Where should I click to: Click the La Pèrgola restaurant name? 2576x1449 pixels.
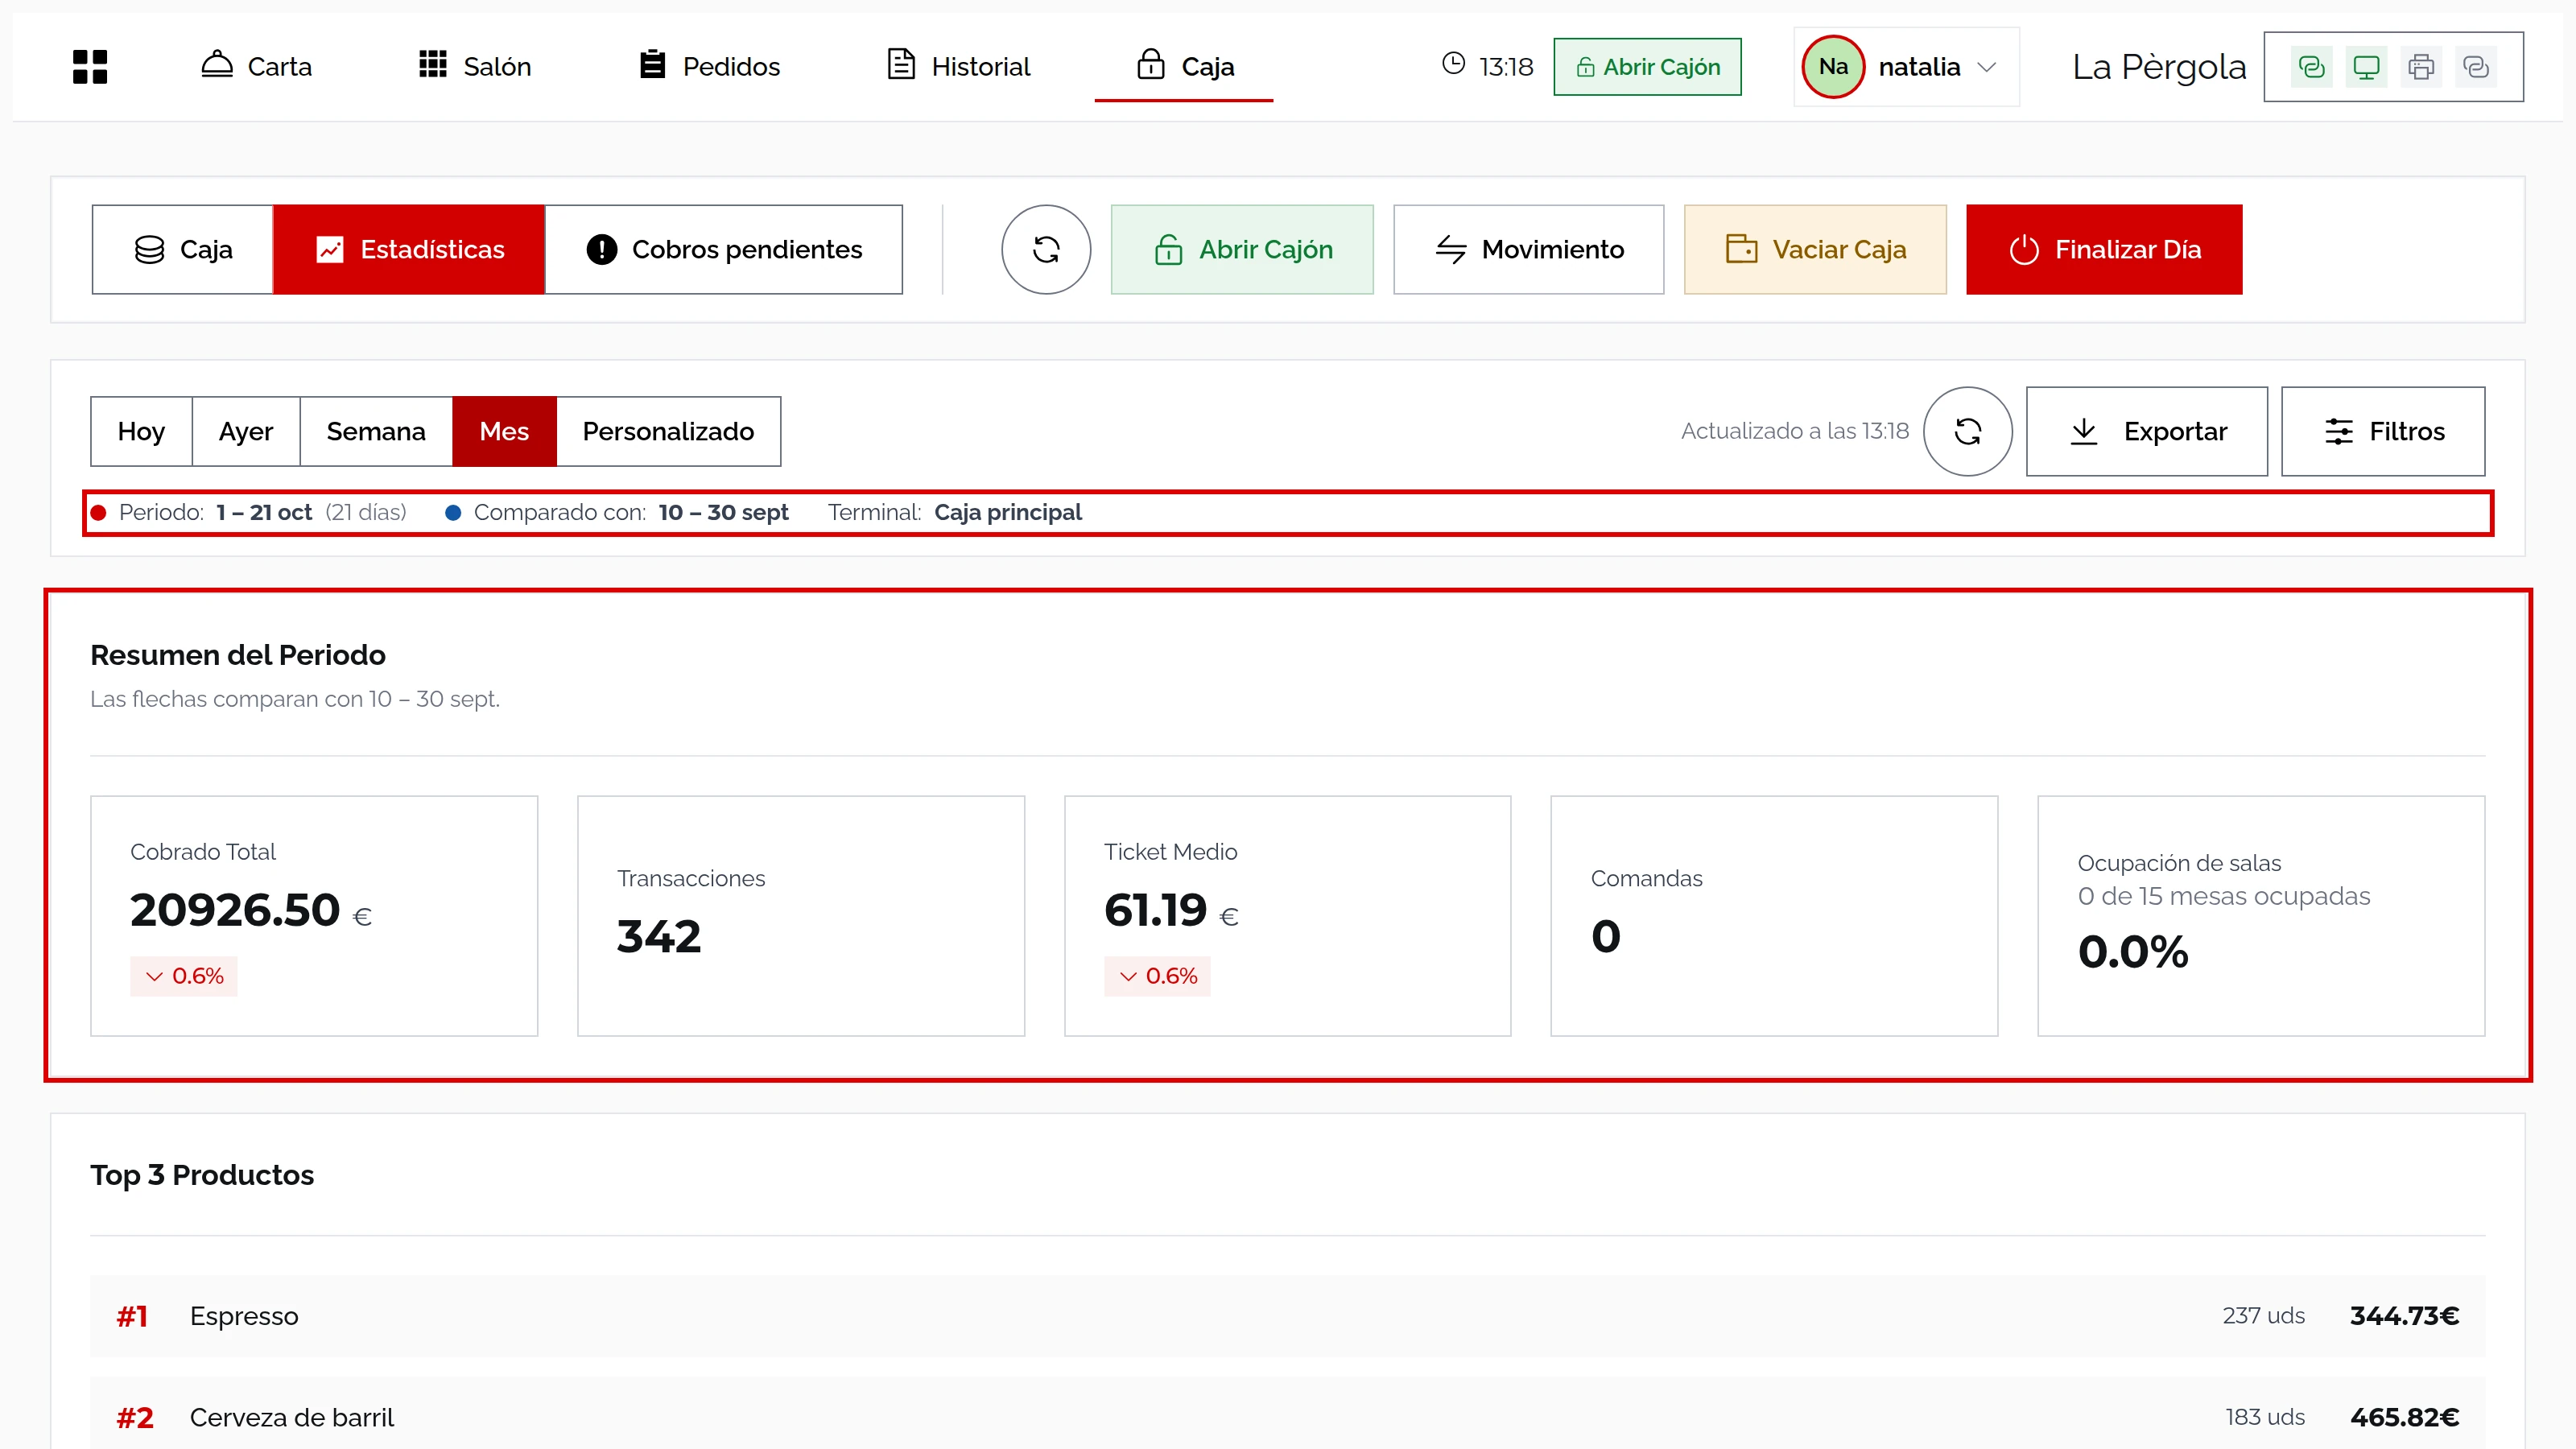pyautogui.click(x=2159, y=67)
